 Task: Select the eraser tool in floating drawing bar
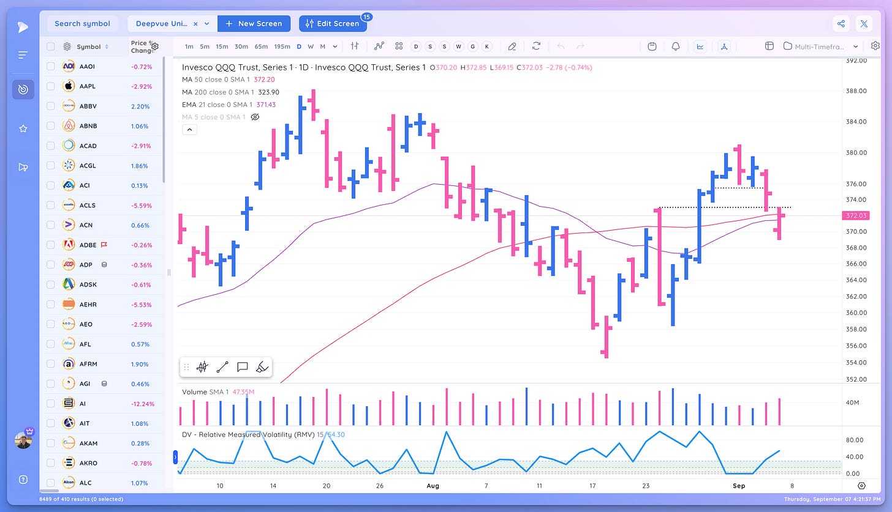pos(262,367)
